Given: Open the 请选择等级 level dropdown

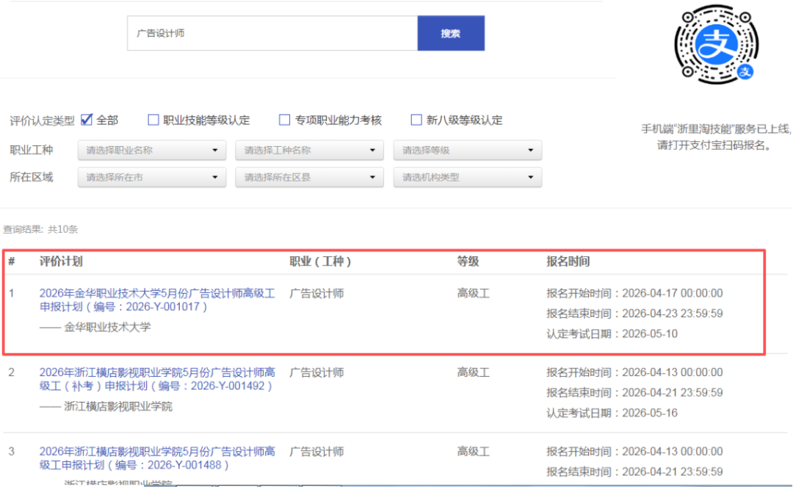Looking at the screenshot, I should point(467,150).
